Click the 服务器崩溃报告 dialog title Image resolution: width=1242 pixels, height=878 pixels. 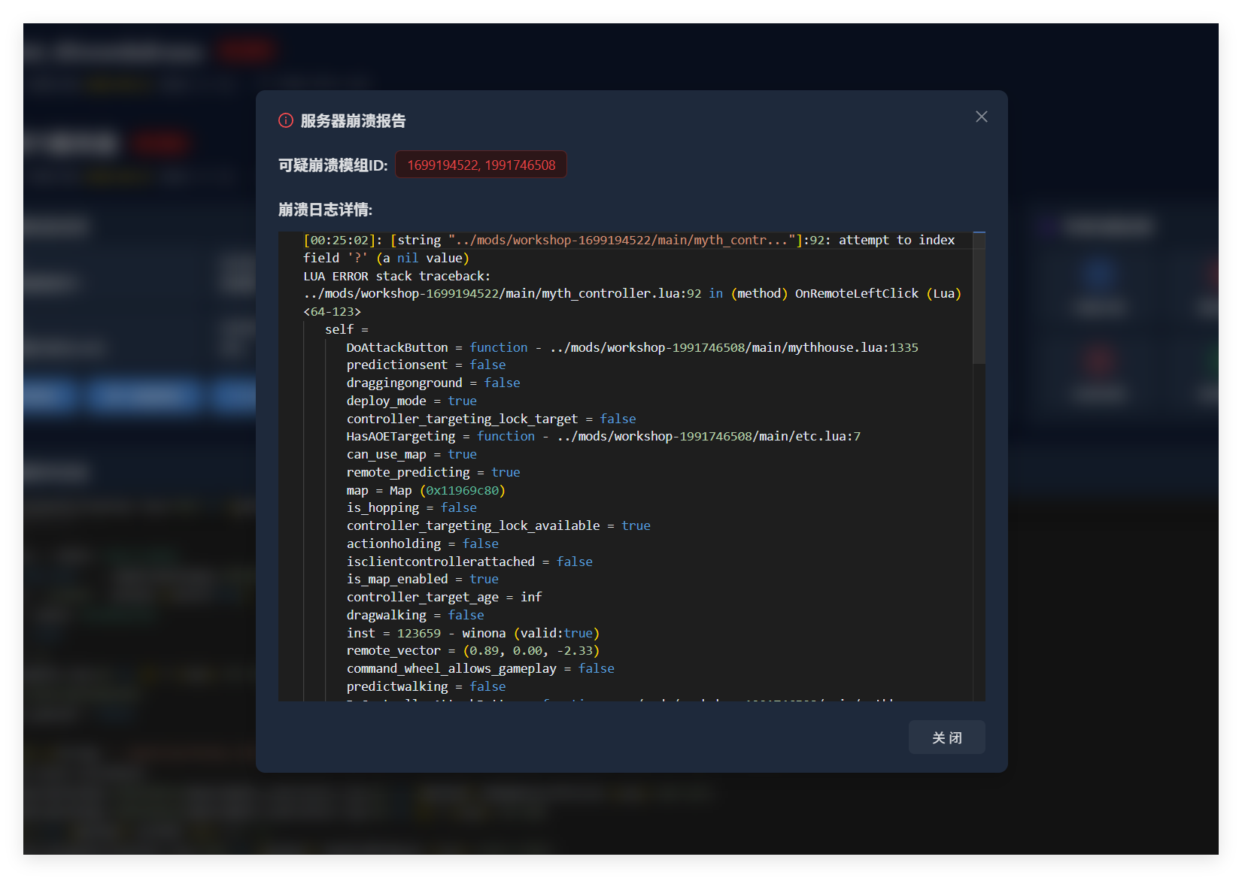[x=353, y=121]
